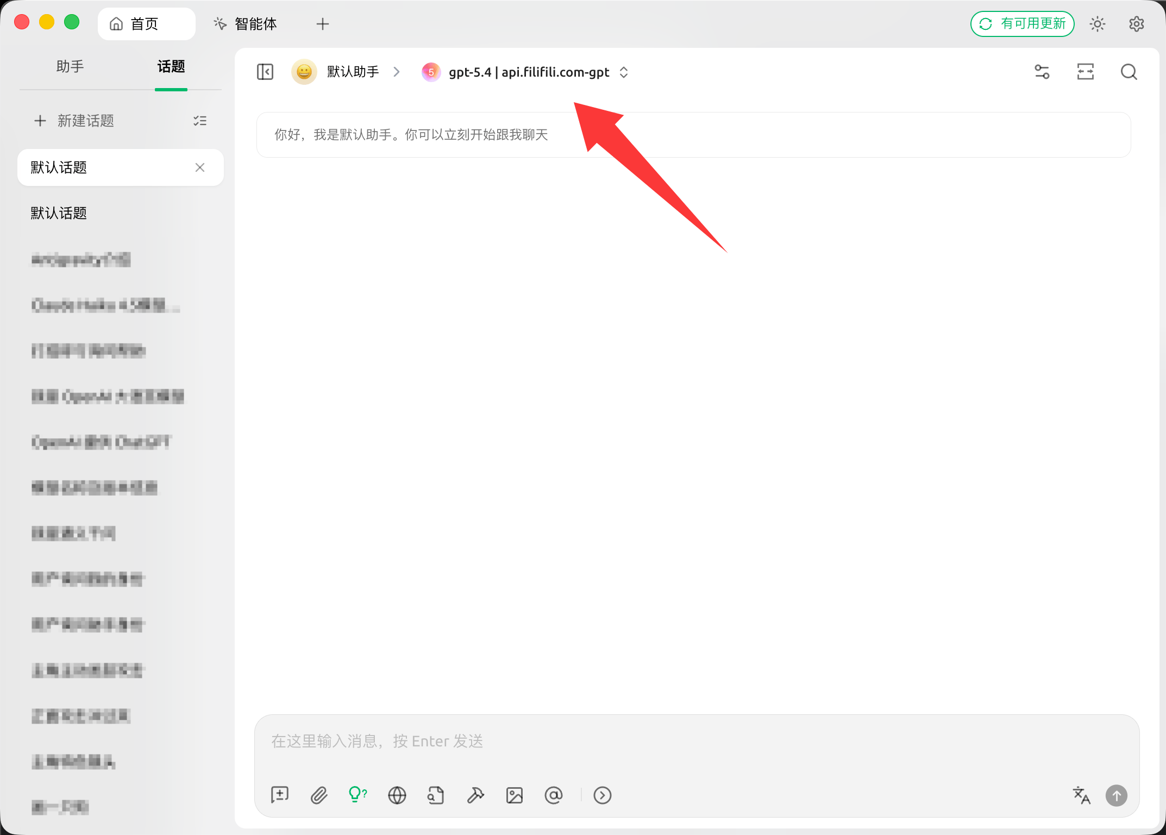Image resolution: width=1166 pixels, height=835 pixels.
Task: Select the 助手 sidebar tab
Action: (70, 66)
